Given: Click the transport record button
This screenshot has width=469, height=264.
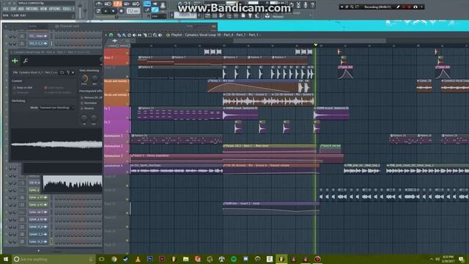Looking at the screenshot, I should (121, 11).
